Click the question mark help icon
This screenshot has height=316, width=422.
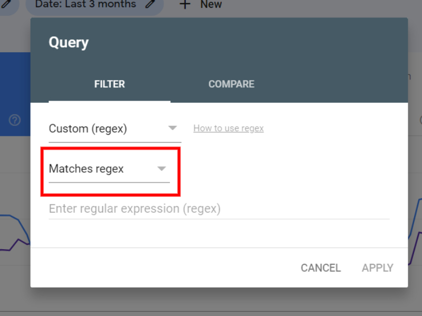[x=15, y=120]
